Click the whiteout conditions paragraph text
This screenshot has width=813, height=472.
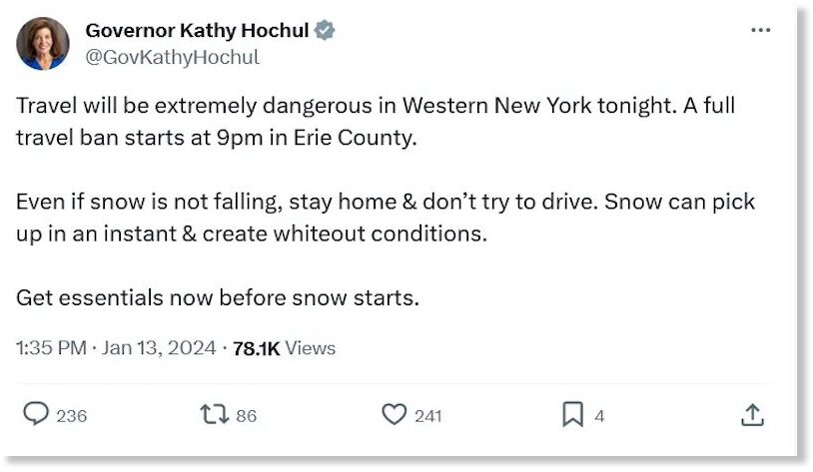tap(386, 218)
